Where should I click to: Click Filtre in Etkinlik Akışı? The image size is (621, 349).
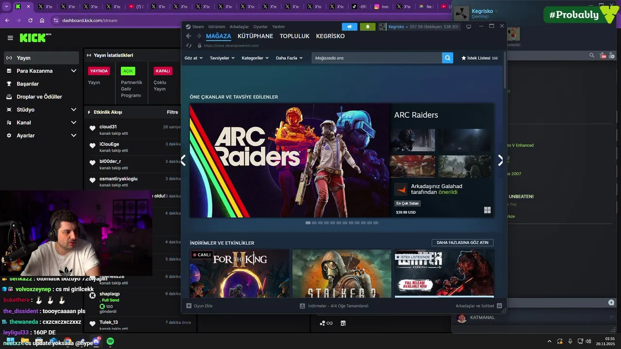(172, 112)
